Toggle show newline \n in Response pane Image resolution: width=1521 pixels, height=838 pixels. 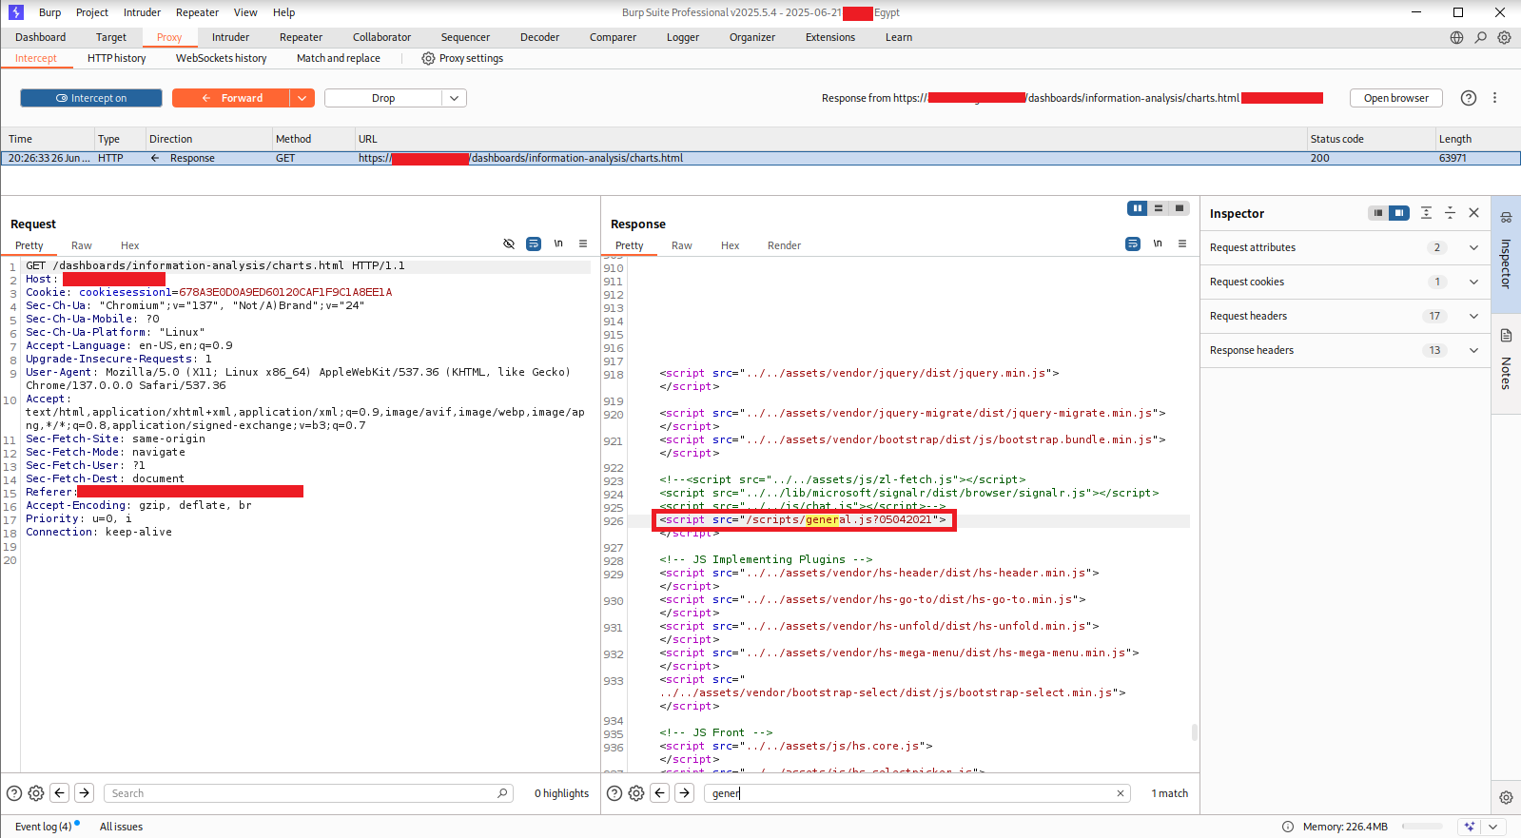[x=1158, y=244]
